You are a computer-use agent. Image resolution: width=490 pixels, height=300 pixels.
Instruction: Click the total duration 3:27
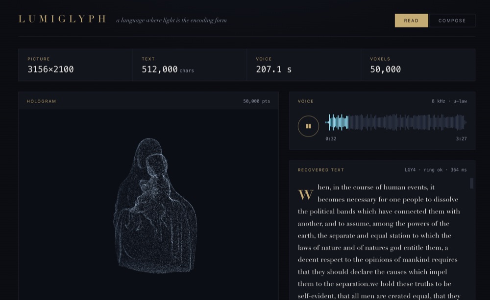(461, 138)
